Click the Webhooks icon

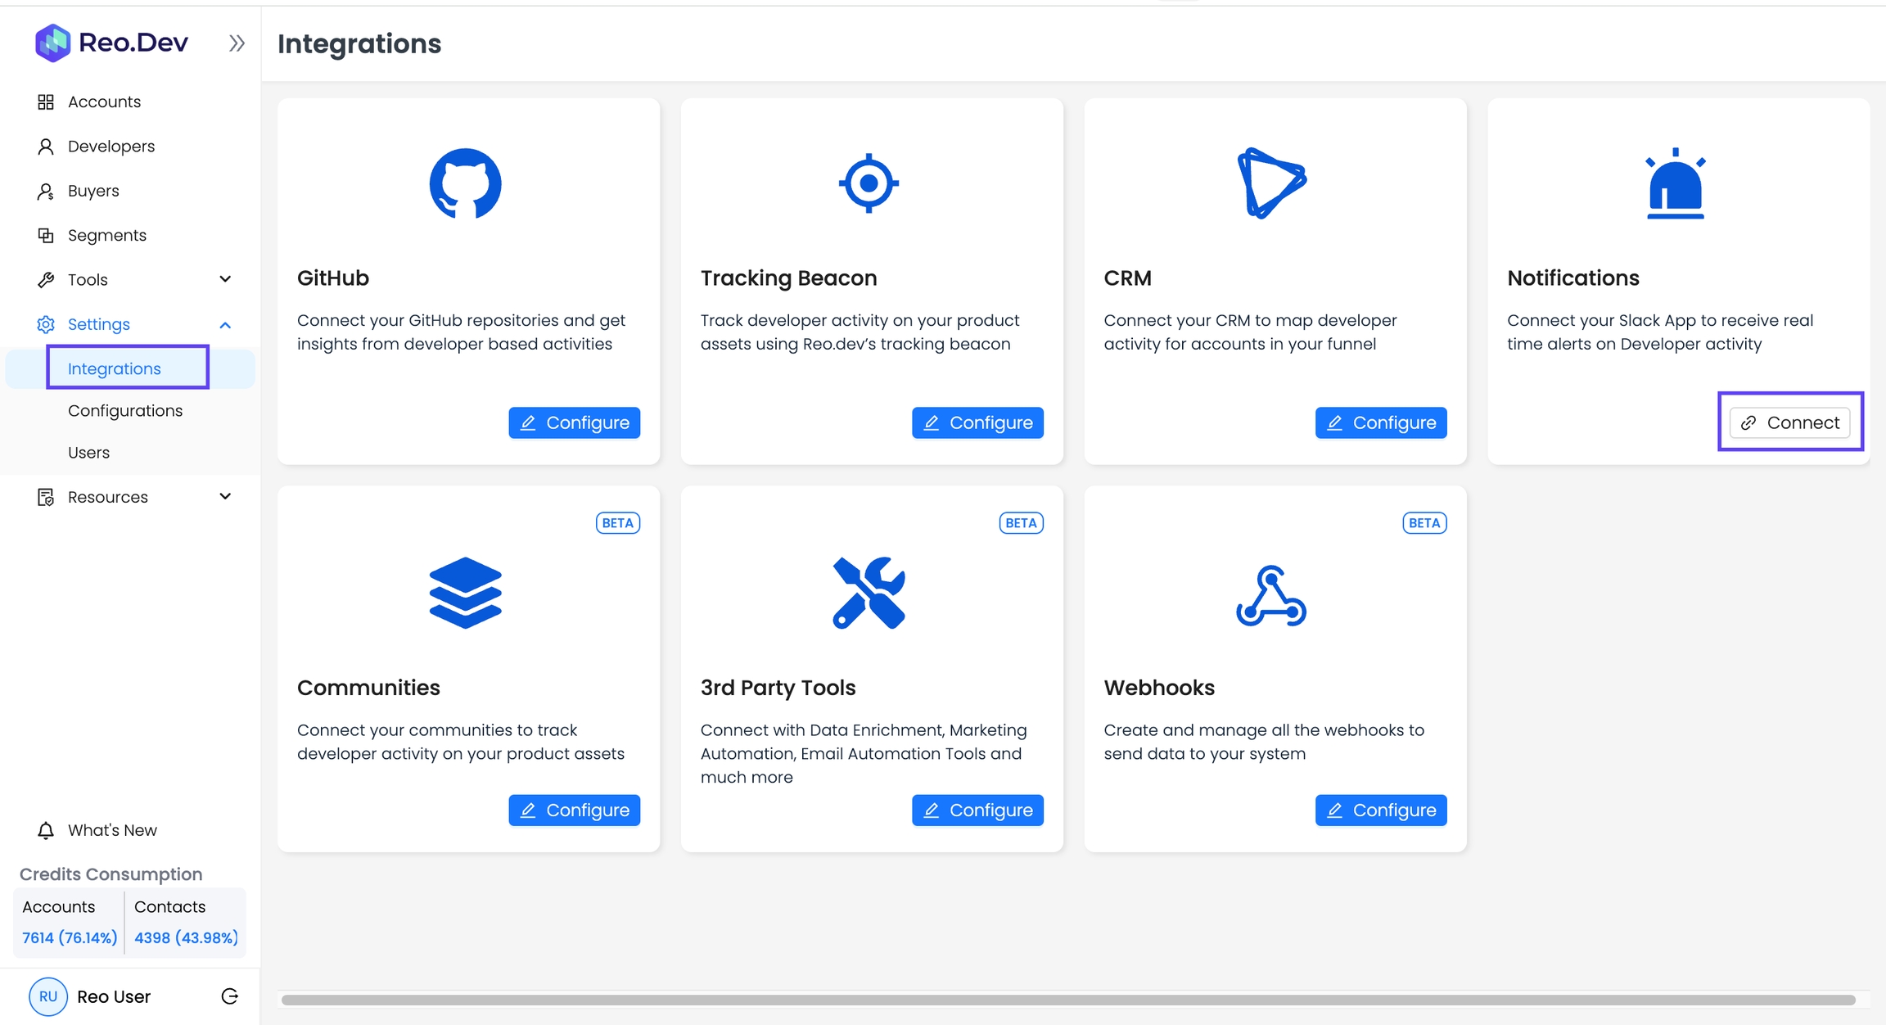click(x=1271, y=596)
